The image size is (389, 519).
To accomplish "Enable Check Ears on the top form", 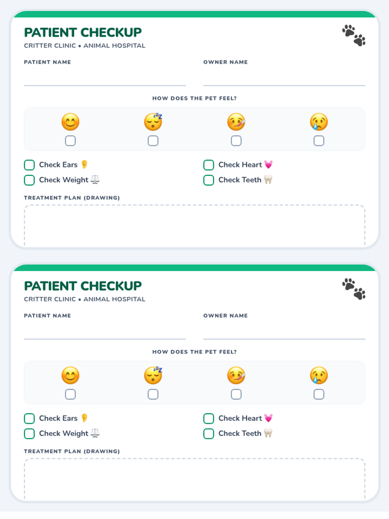I will (x=29, y=165).
